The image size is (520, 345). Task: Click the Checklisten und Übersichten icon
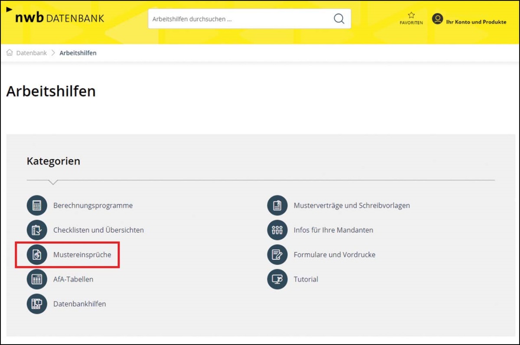pos(37,230)
